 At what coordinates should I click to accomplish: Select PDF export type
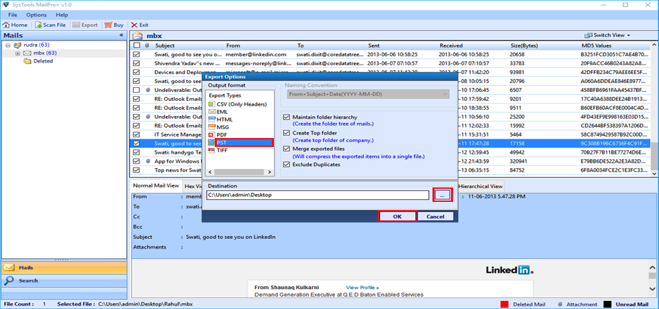point(218,135)
